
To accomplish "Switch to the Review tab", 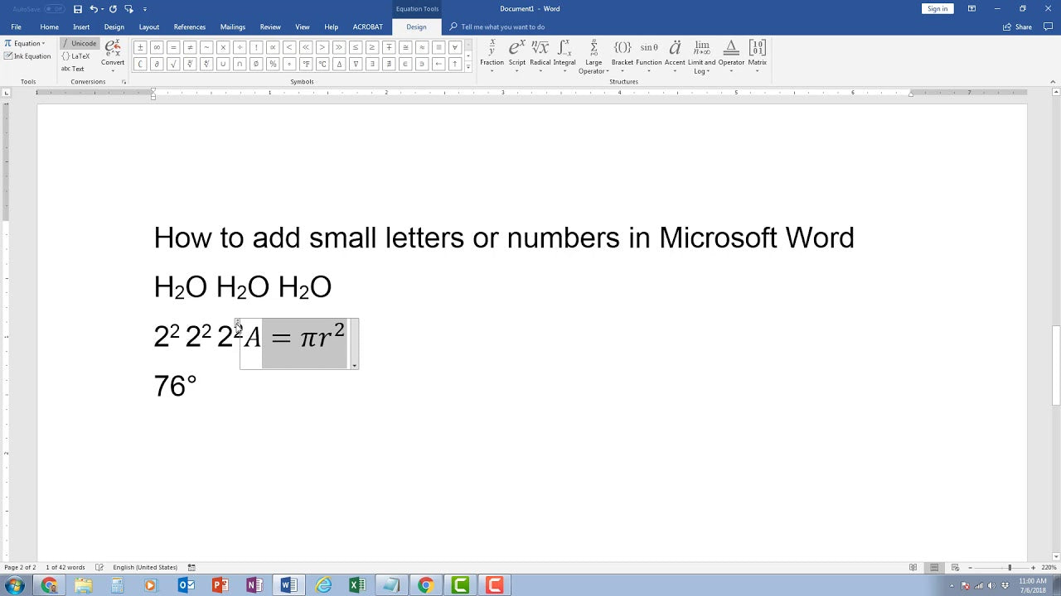I will pyautogui.click(x=270, y=26).
